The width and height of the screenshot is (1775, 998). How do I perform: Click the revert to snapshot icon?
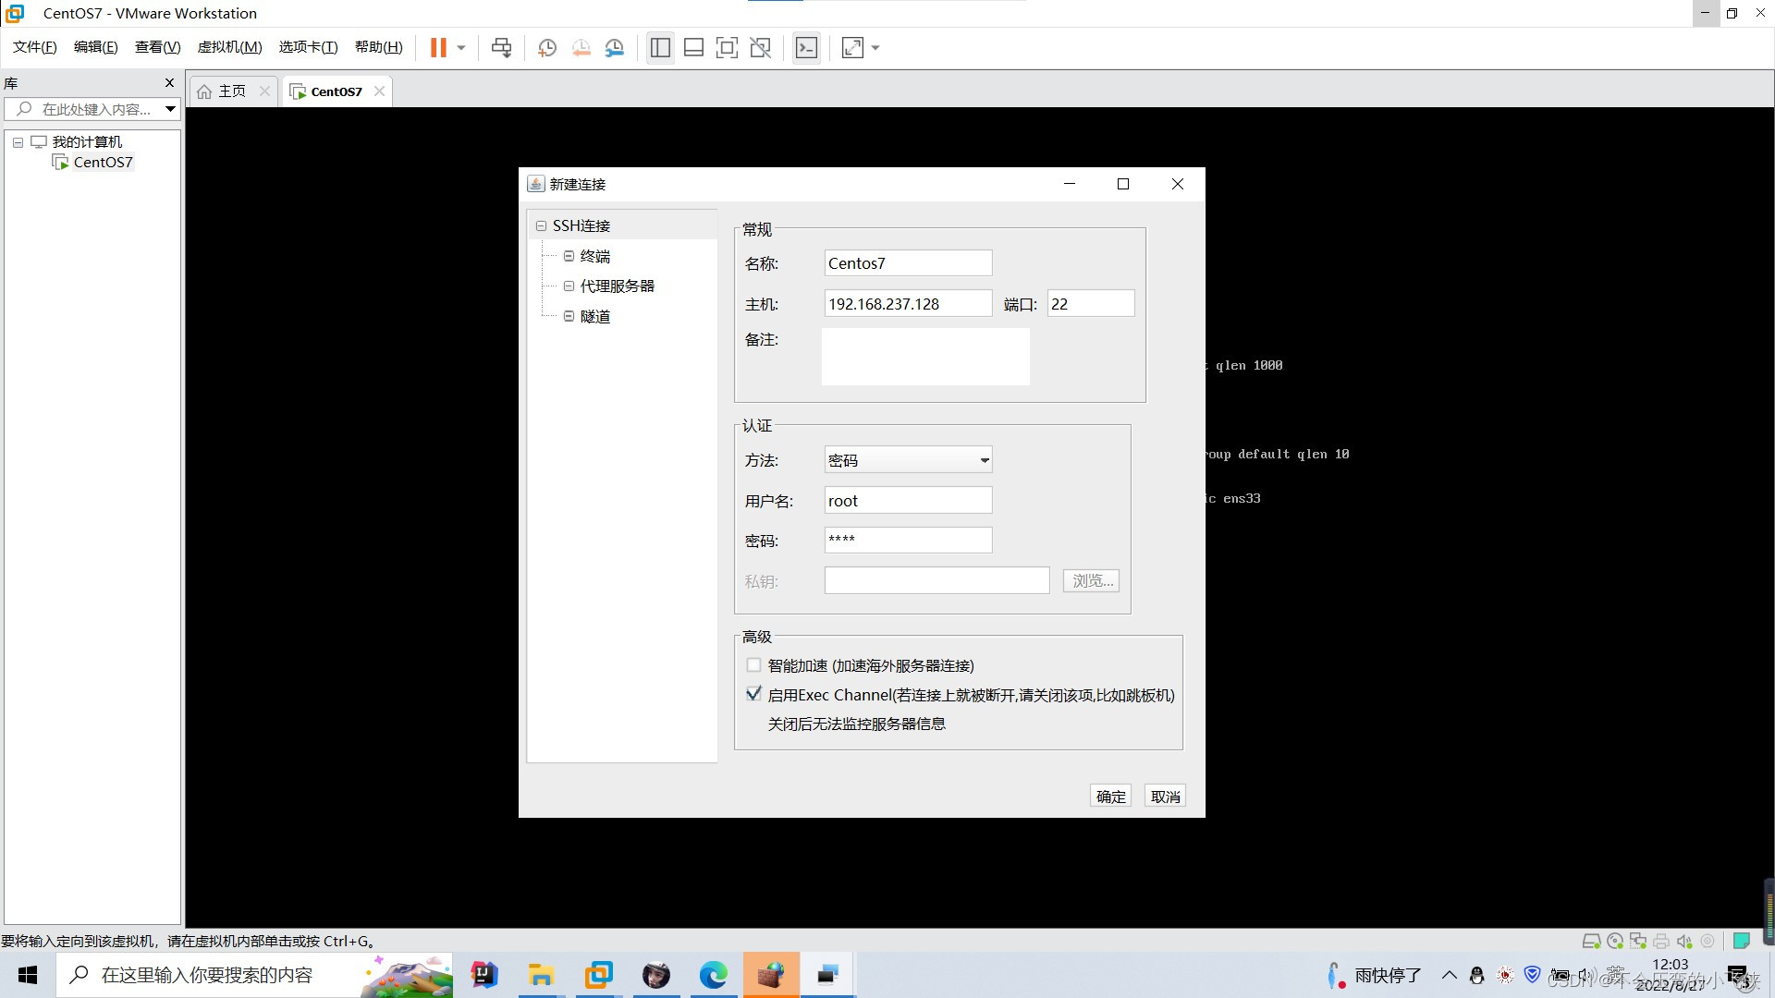(581, 47)
